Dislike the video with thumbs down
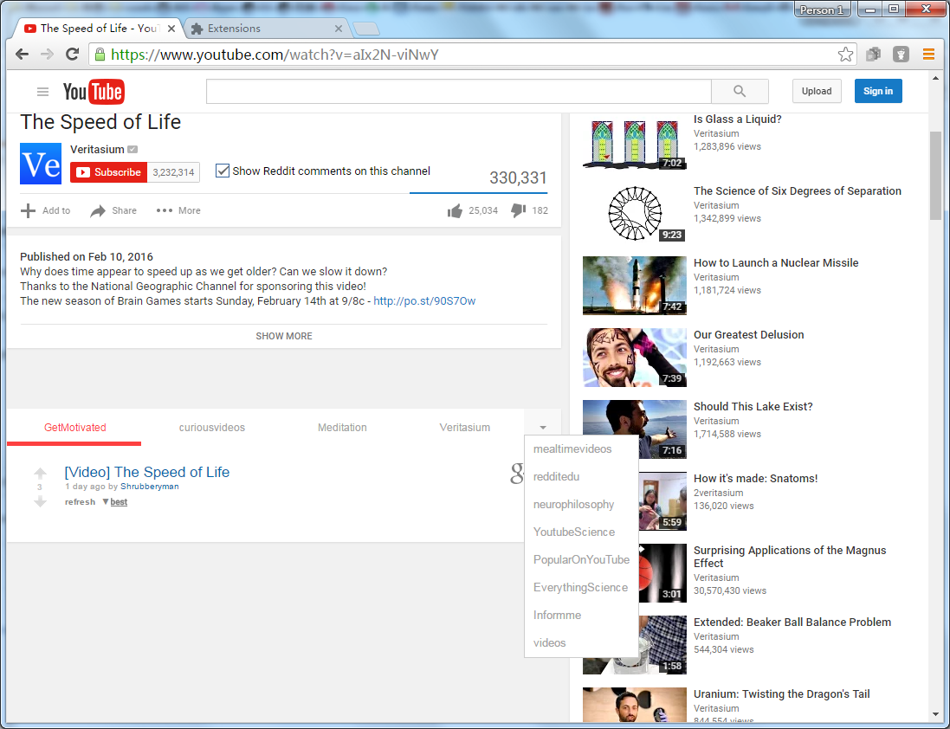This screenshot has height=729, width=950. [518, 210]
